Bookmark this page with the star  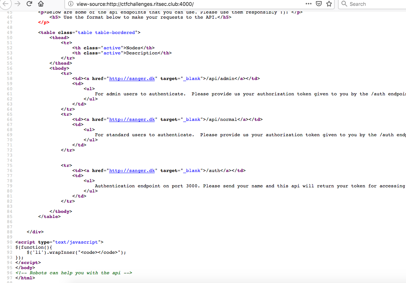coord(329,4)
